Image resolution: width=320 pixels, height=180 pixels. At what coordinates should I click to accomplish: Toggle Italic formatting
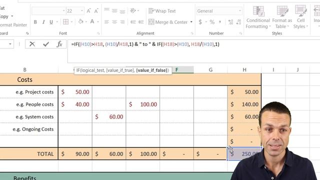click(x=43, y=22)
